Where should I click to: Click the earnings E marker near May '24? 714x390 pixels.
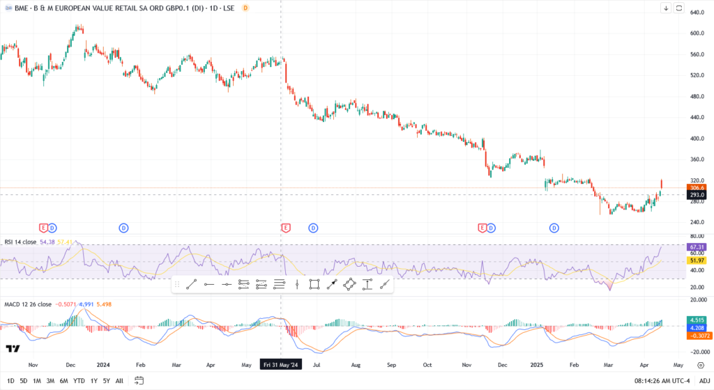coord(285,228)
